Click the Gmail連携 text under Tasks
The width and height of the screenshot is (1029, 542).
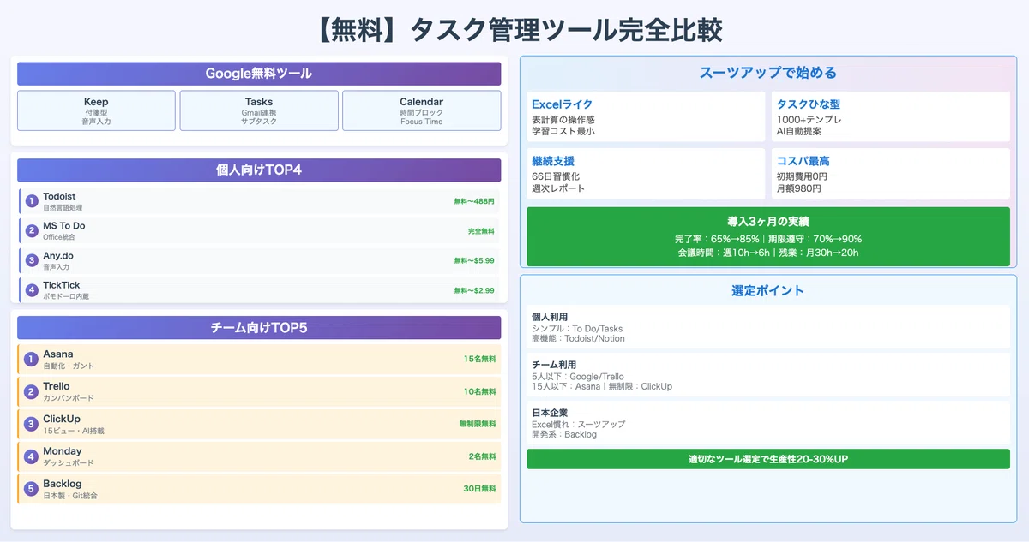coord(259,112)
